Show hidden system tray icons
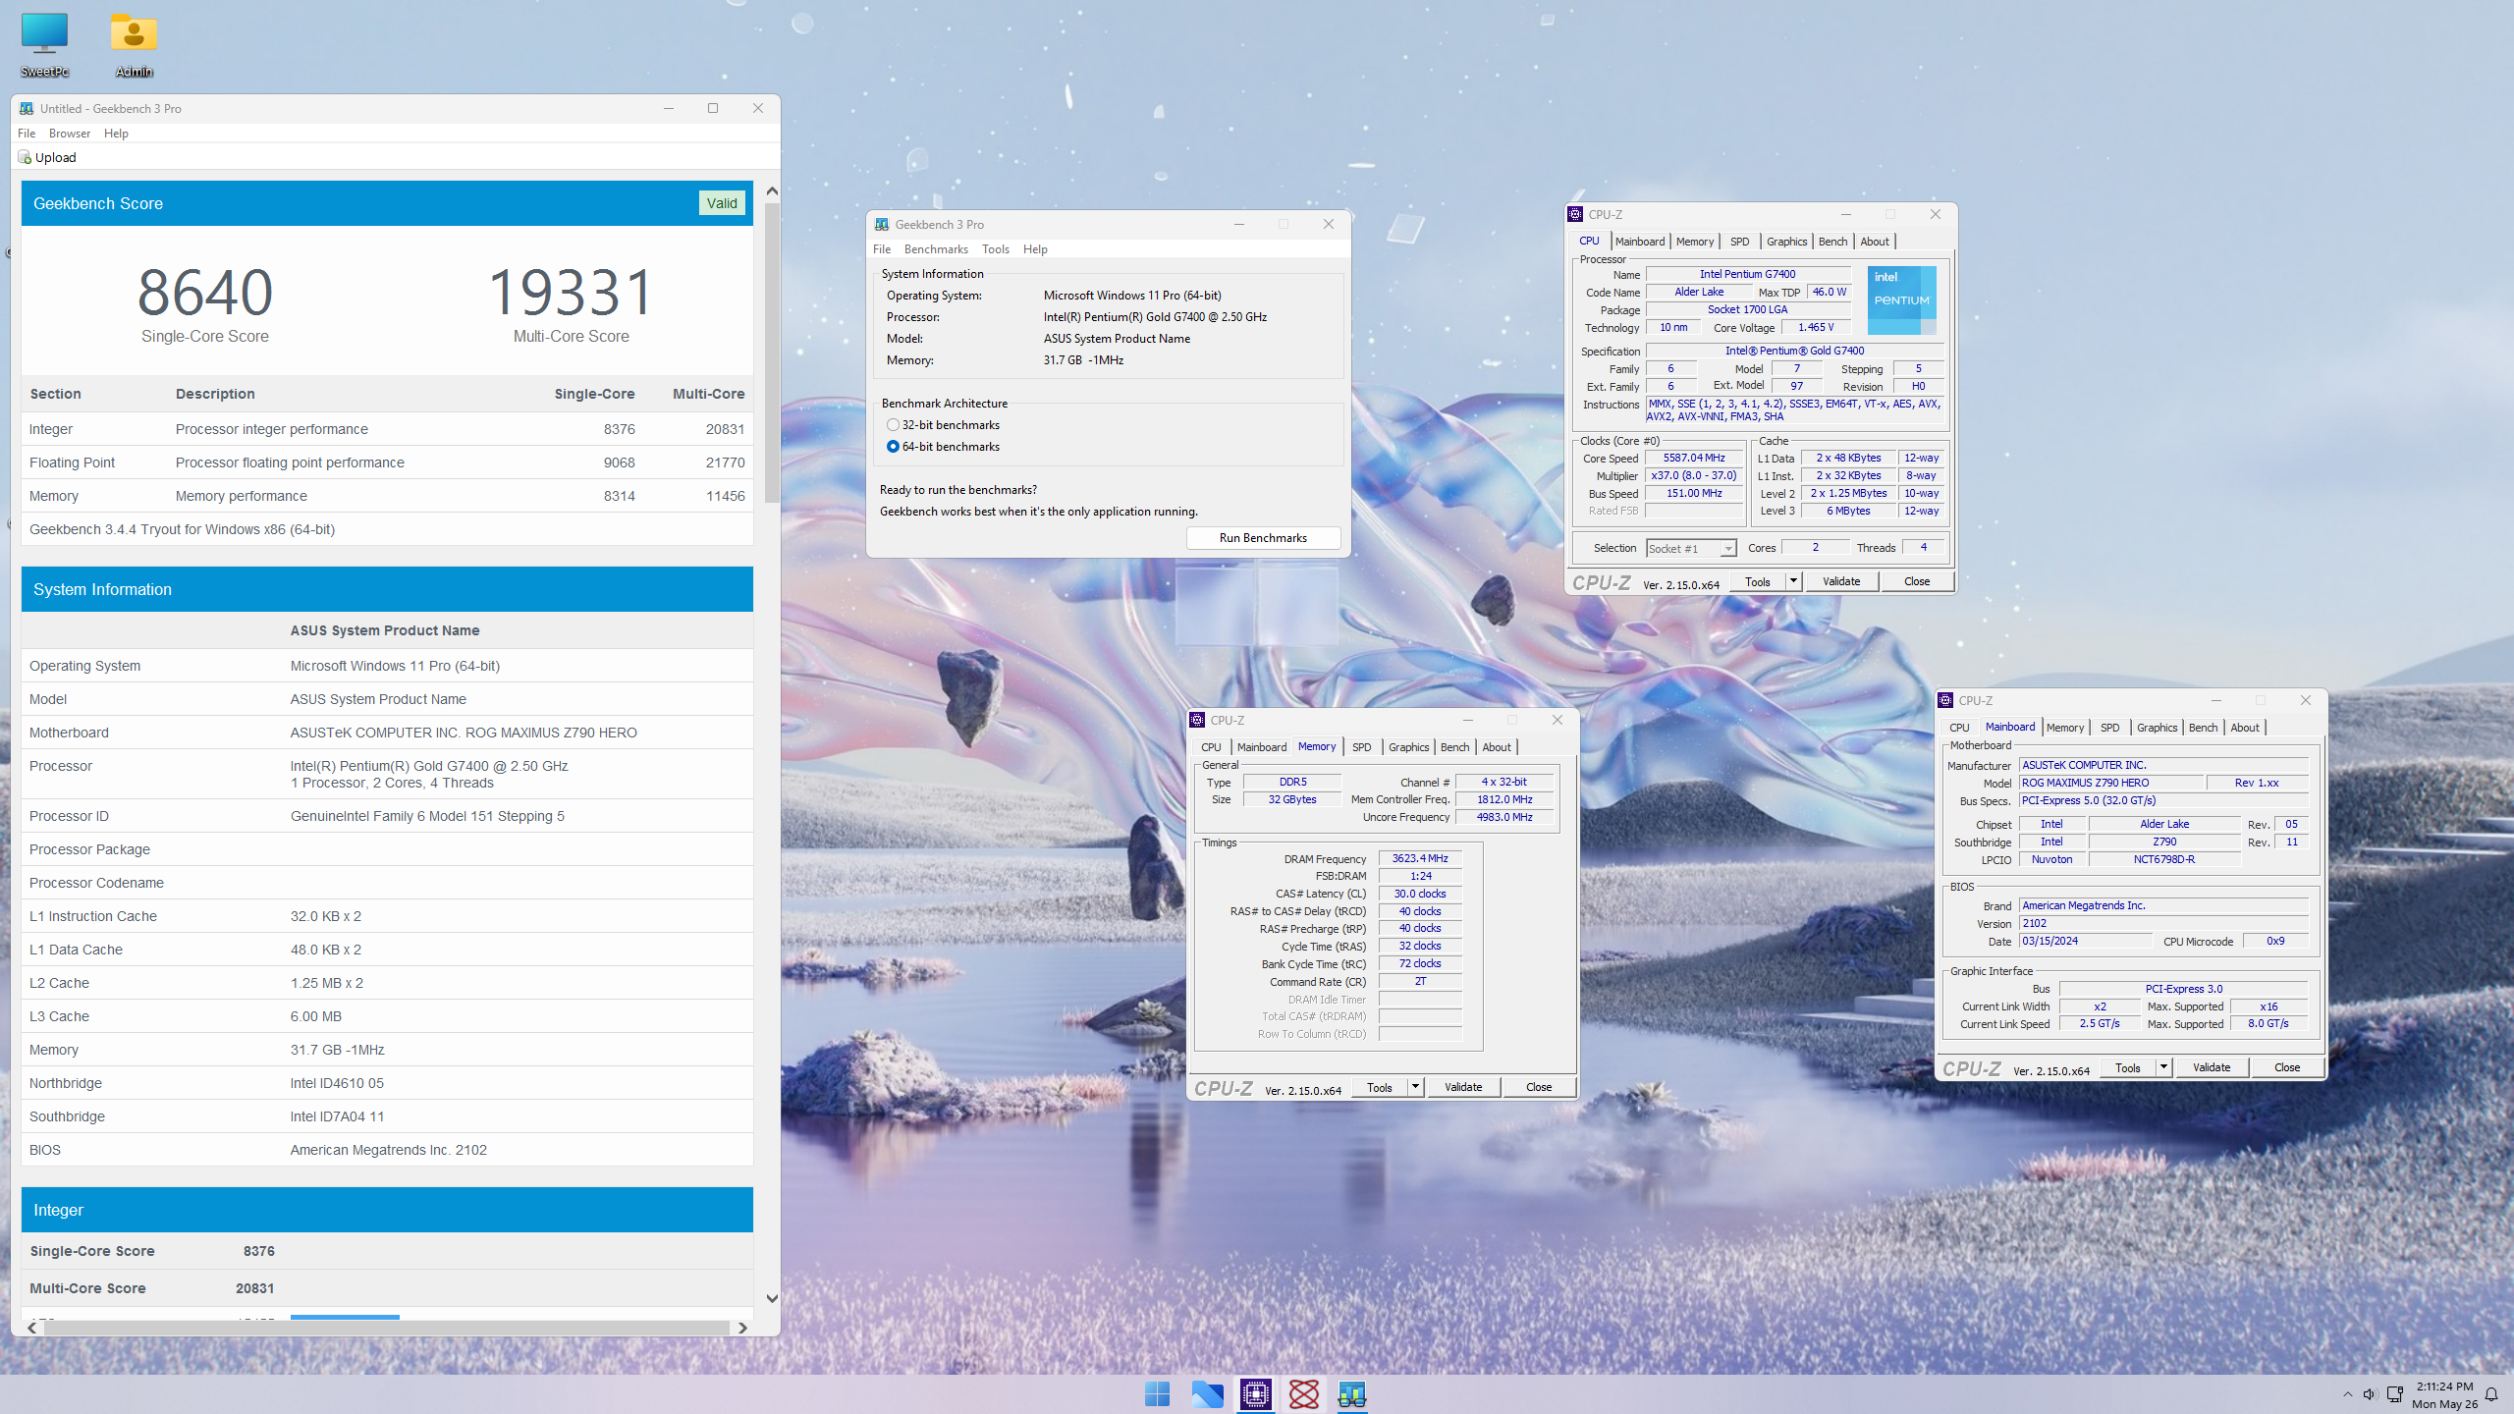2514x1414 pixels. tap(2347, 1394)
